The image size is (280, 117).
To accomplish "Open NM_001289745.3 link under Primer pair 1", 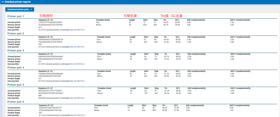I will click(x=77, y=30).
